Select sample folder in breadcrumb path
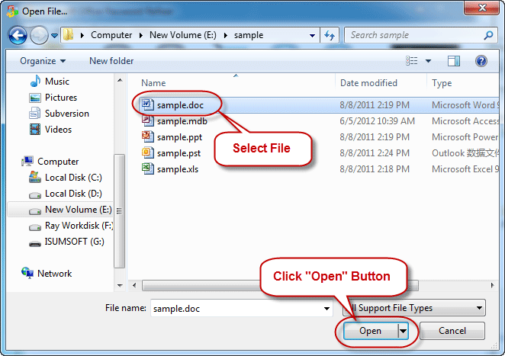 pyautogui.click(x=249, y=35)
